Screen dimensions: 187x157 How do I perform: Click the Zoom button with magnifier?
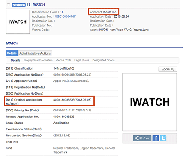click(168, 69)
